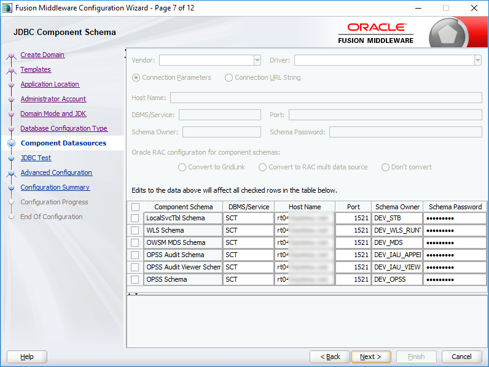Click the Schema Owner input field
This screenshot has height=367, width=489.
coord(222,132)
